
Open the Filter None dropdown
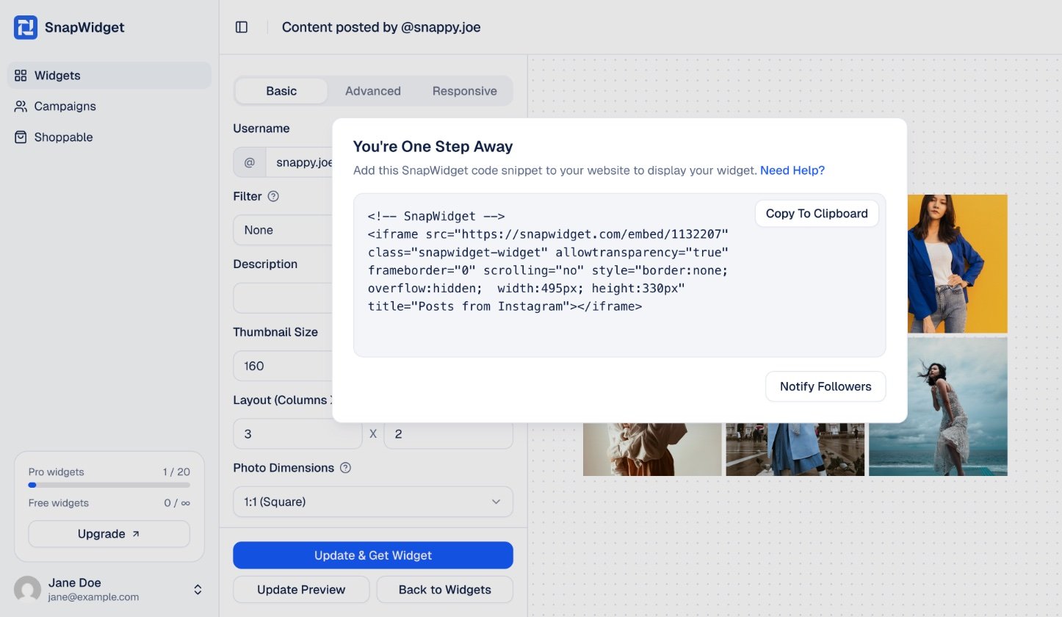click(x=283, y=230)
